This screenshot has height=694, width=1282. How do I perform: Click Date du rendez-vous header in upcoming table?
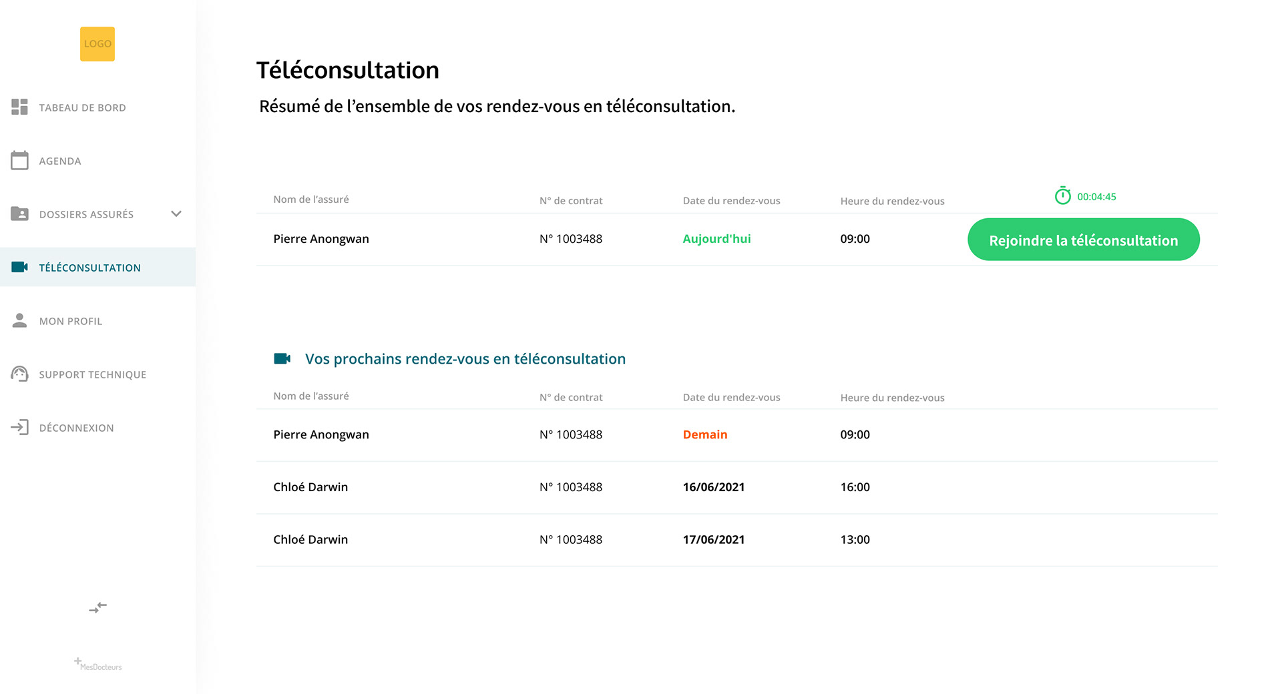(x=731, y=397)
